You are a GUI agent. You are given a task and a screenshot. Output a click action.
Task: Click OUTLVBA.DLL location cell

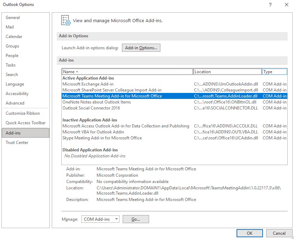tap(226, 132)
